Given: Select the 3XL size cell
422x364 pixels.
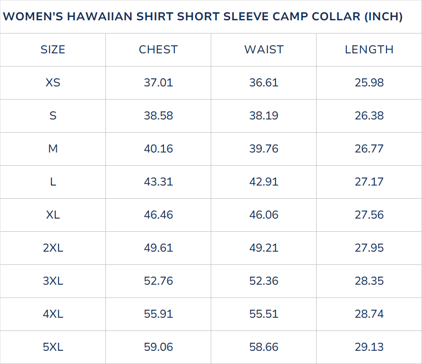Looking at the screenshot, I should 53,281.
